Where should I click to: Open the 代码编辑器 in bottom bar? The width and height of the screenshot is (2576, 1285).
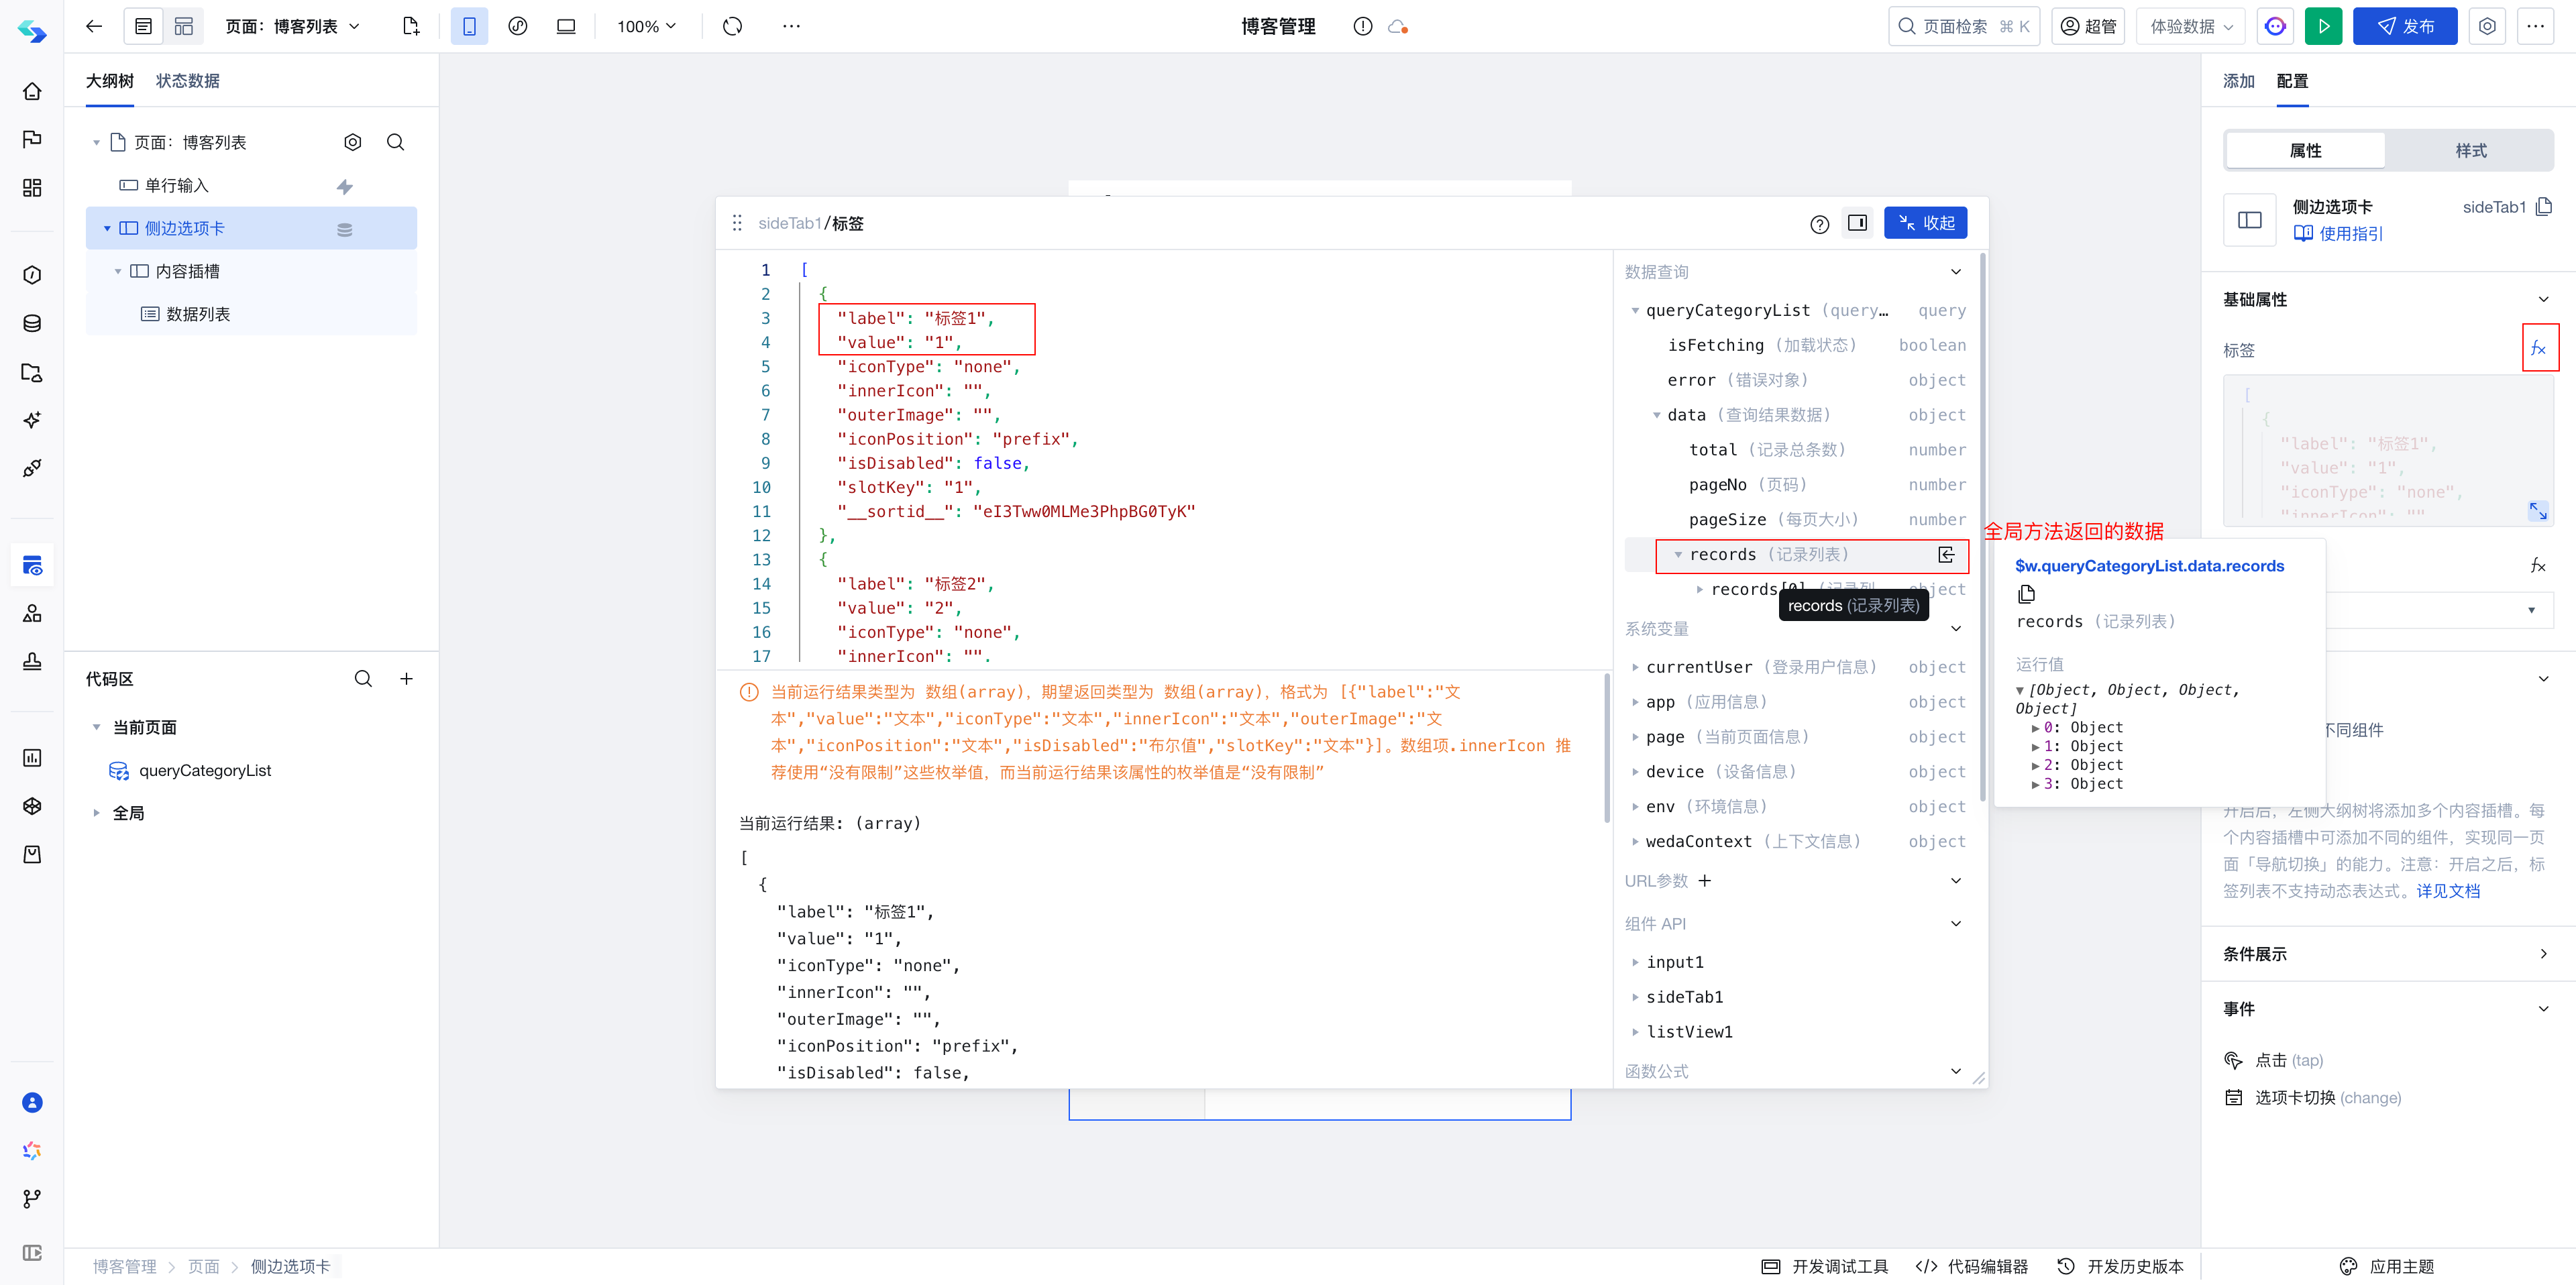tap(1971, 1266)
